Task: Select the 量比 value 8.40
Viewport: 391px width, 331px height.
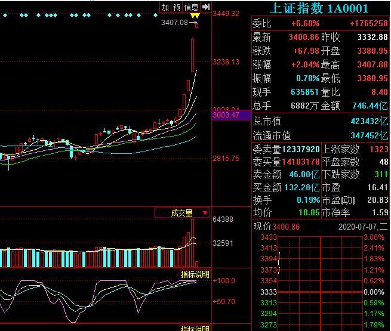Action: (x=379, y=92)
